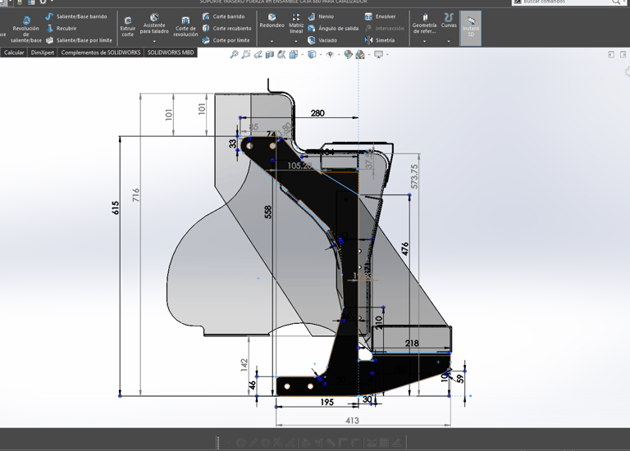Screen dimensions: 630x451
Task: Select the 476 vertical dimension
Action: (x=405, y=248)
